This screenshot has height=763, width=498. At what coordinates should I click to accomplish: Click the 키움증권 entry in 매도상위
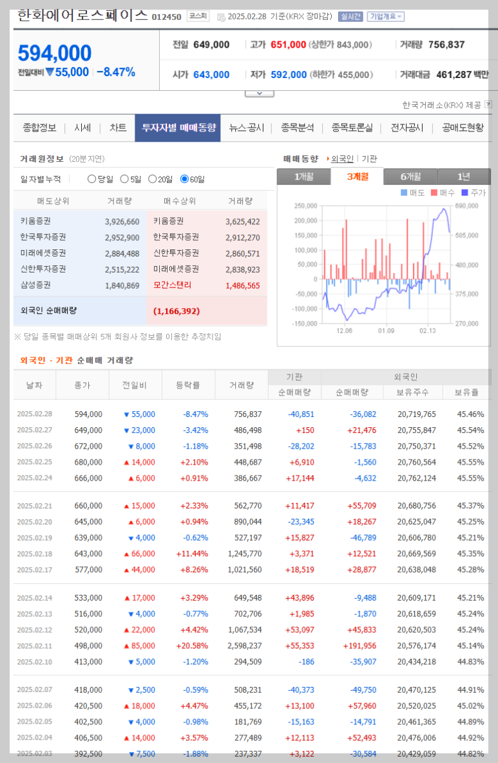(35, 221)
